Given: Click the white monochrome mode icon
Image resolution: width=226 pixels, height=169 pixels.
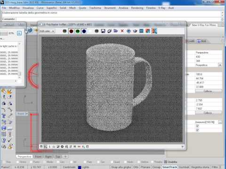Looking at the screenshot, I should point(90,31).
